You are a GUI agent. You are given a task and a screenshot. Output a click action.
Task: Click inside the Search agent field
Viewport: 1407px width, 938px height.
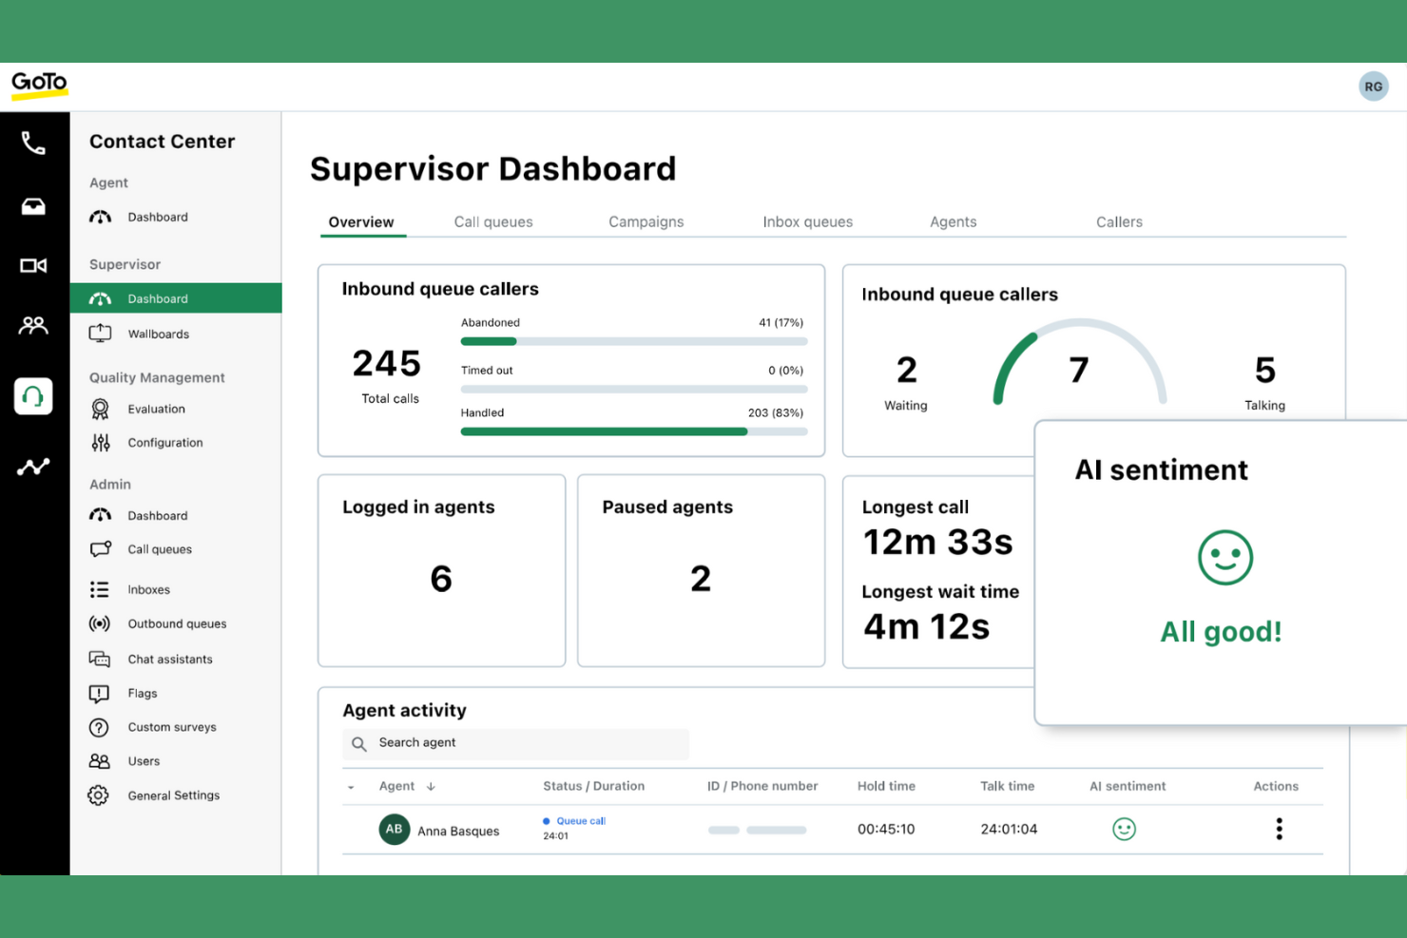[x=516, y=743]
